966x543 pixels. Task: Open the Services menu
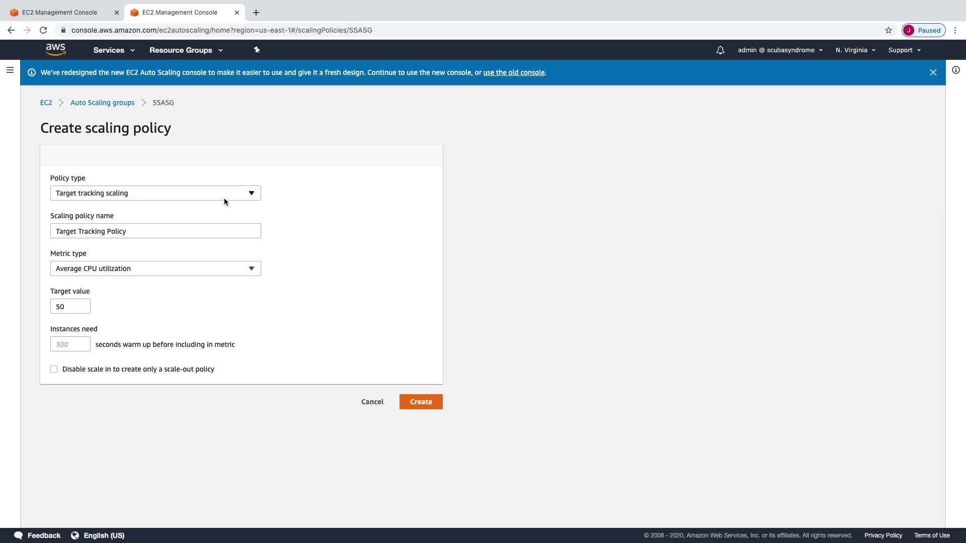(114, 50)
